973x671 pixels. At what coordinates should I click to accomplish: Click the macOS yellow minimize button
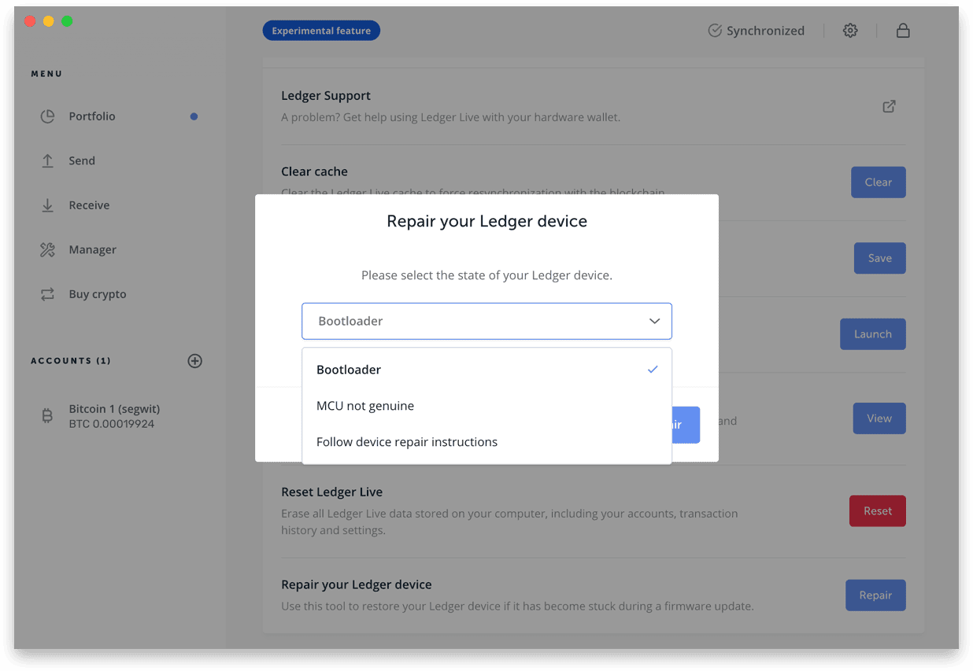(x=49, y=21)
